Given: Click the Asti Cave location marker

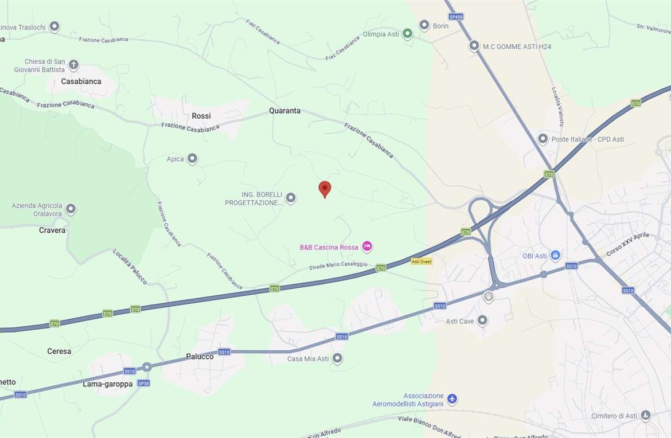Looking at the screenshot, I should pyautogui.click(x=482, y=320).
